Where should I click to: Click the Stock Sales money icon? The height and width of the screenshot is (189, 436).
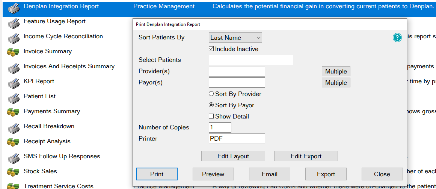14,172
